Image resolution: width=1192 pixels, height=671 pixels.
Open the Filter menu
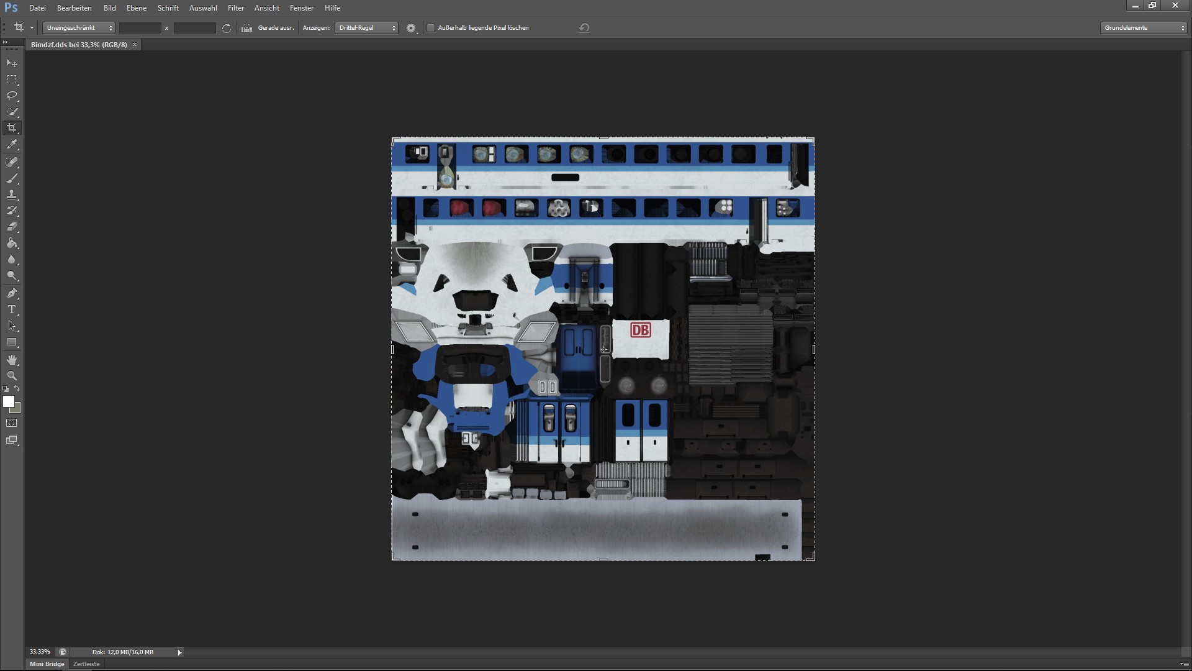point(236,8)
